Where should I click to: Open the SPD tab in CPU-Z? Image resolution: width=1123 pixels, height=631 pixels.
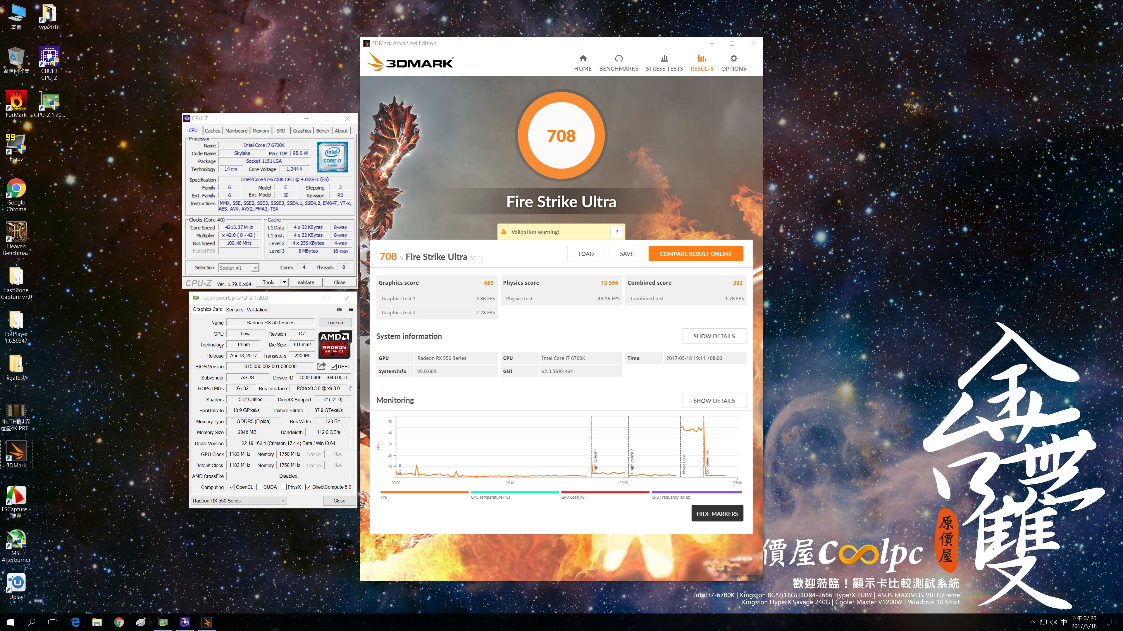[281, 131]
